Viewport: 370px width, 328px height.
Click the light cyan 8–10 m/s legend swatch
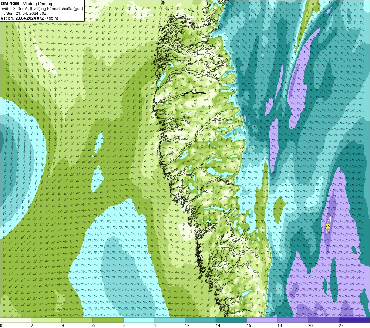click(x=139, y=320)
